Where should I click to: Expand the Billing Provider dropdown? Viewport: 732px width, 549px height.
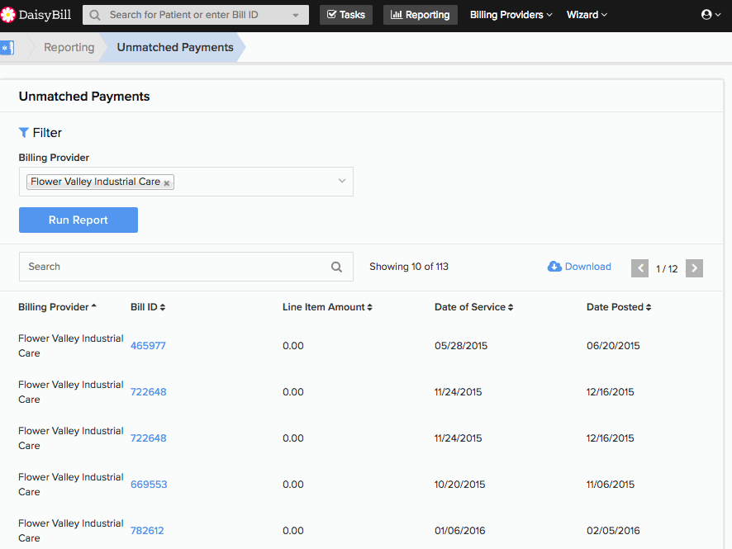(x=342, y=181)
